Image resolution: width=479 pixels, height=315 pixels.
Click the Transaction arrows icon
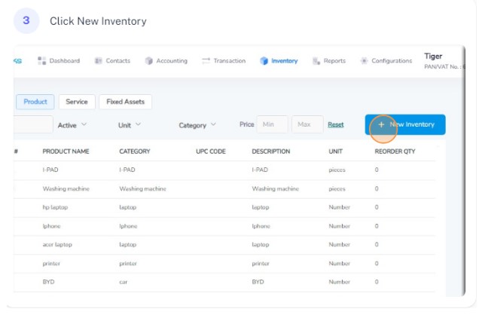[206, 61]
